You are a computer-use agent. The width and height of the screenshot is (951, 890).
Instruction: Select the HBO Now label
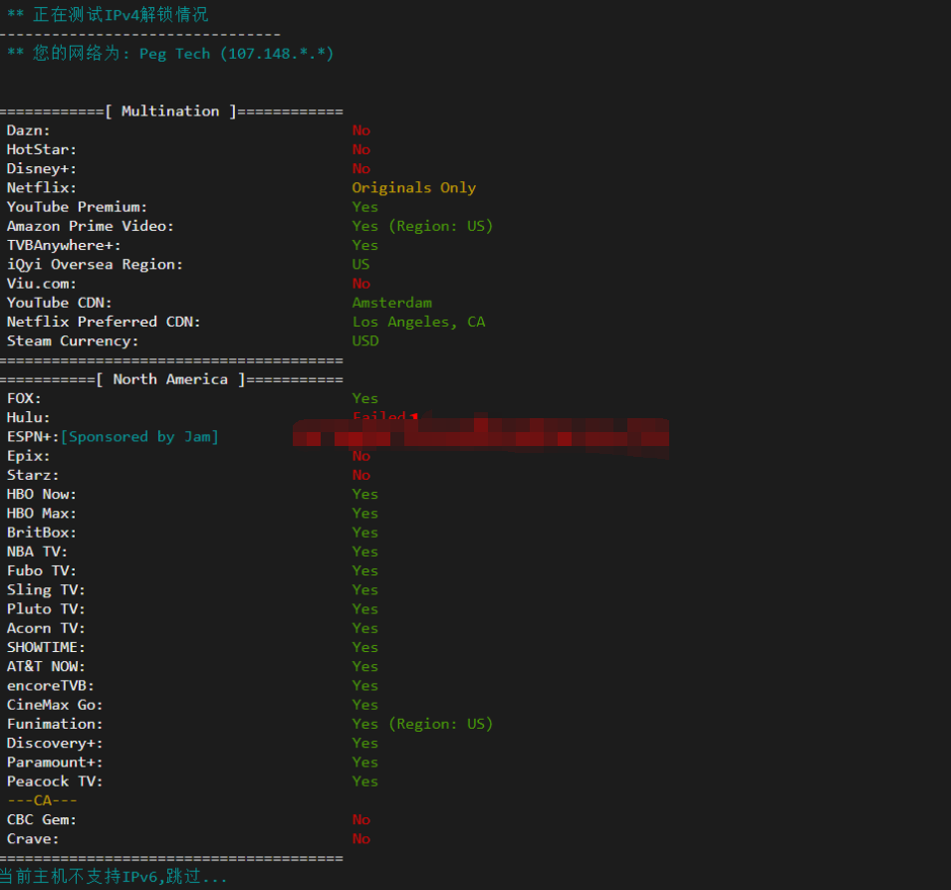pyautogui.click(x=42, y=494)
